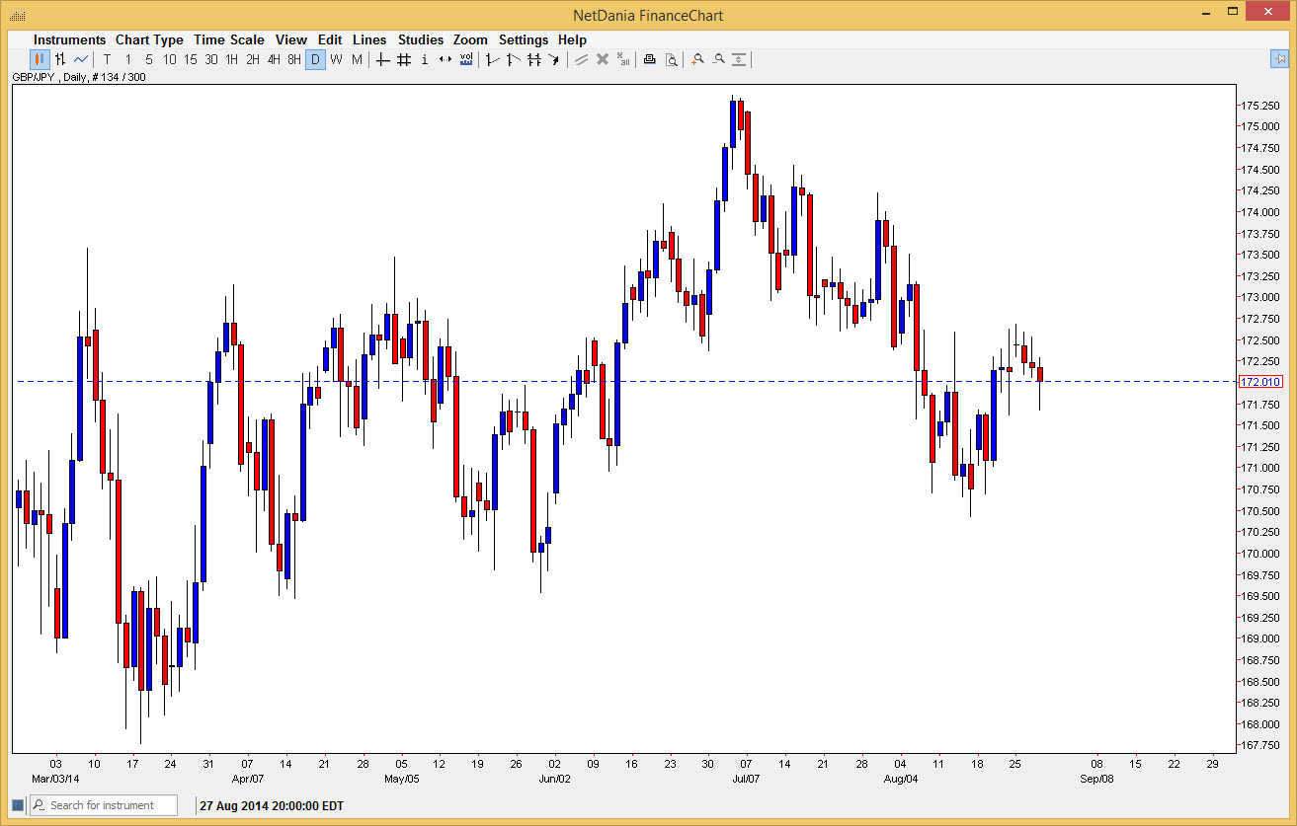
Task: Click the zoom out magnifier icon
Action: point(718,60)
